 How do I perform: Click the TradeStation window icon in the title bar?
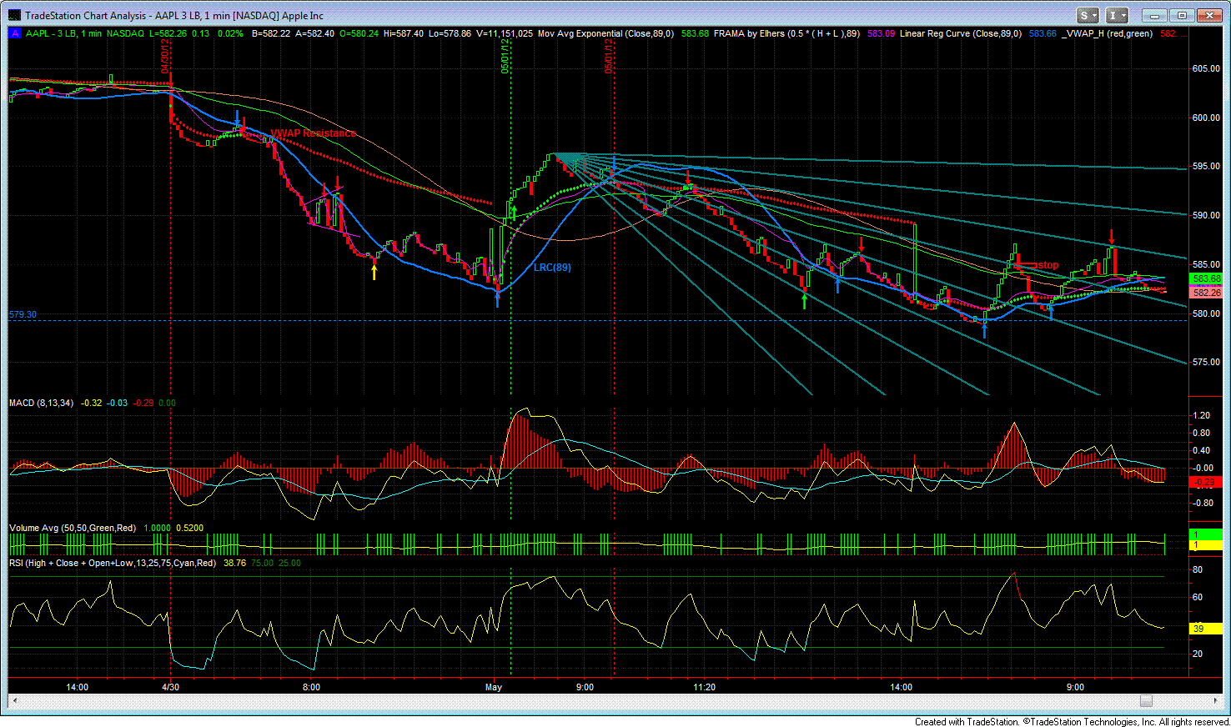pyautogui.click(x=14, y=15)
